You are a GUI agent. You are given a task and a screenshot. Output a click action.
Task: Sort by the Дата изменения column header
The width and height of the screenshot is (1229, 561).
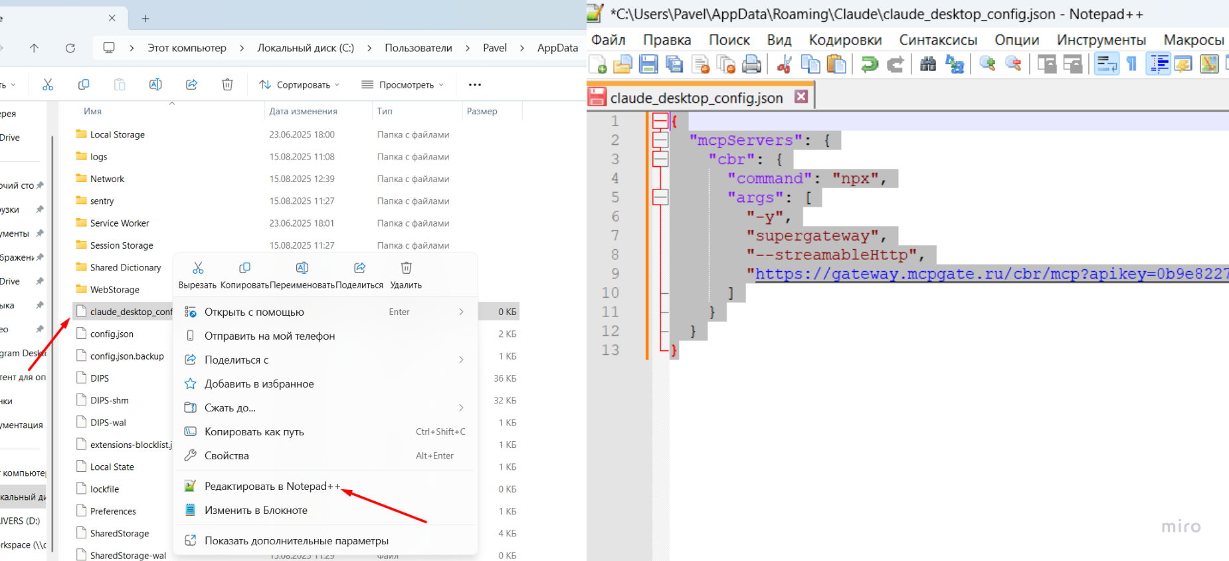pos(303,111)
